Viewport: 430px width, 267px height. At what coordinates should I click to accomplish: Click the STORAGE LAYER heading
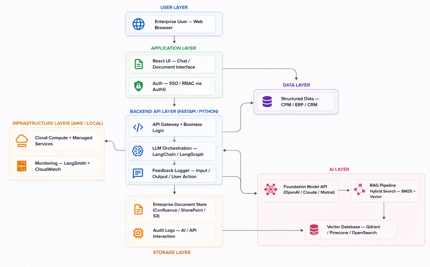pos(172,252)
